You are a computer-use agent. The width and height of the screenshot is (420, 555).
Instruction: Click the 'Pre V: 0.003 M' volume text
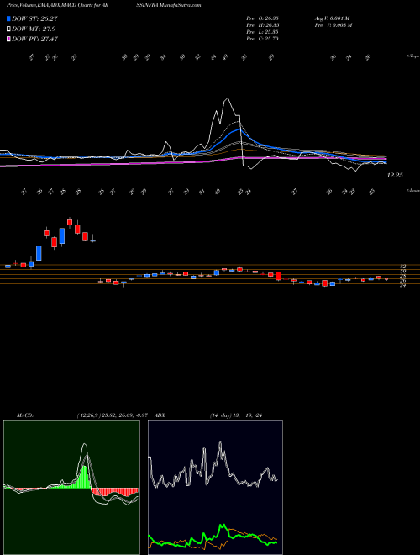click(333, 25)
